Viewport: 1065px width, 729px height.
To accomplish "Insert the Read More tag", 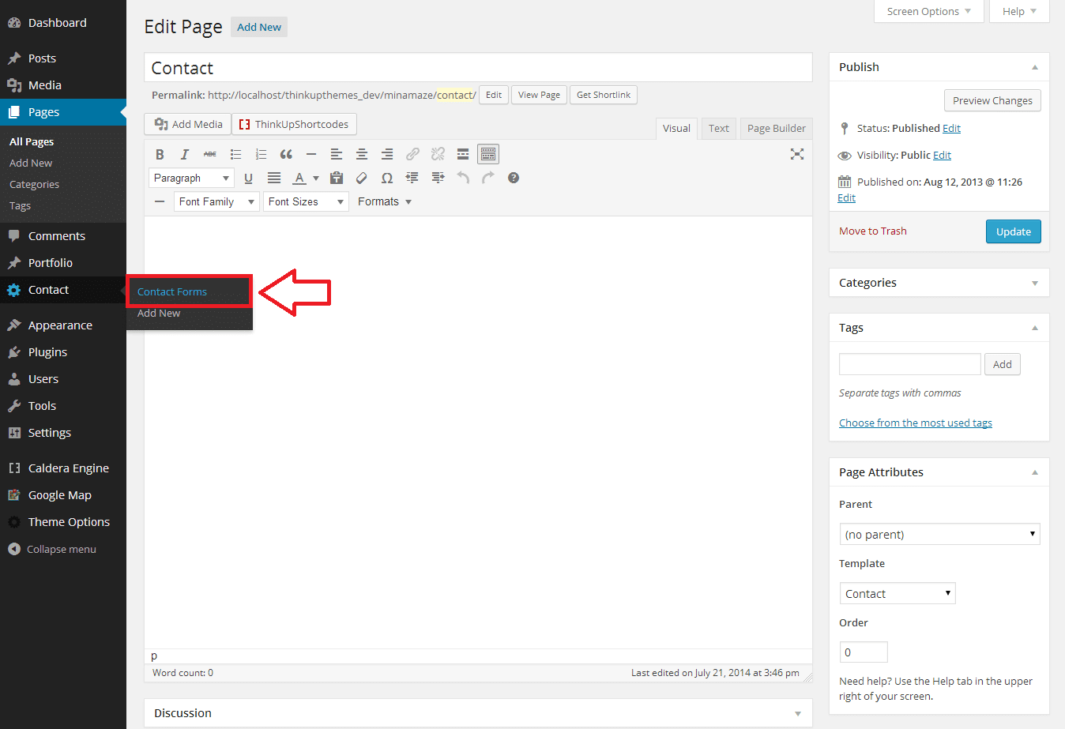I will click(463, 155).
